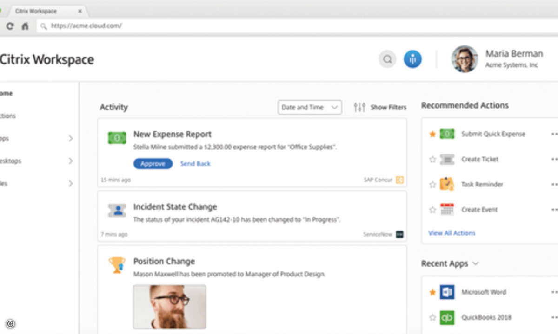Viewport: 558px width, 334px height.
Task: Go to Home in the sidebar
Action: [6, 93]
